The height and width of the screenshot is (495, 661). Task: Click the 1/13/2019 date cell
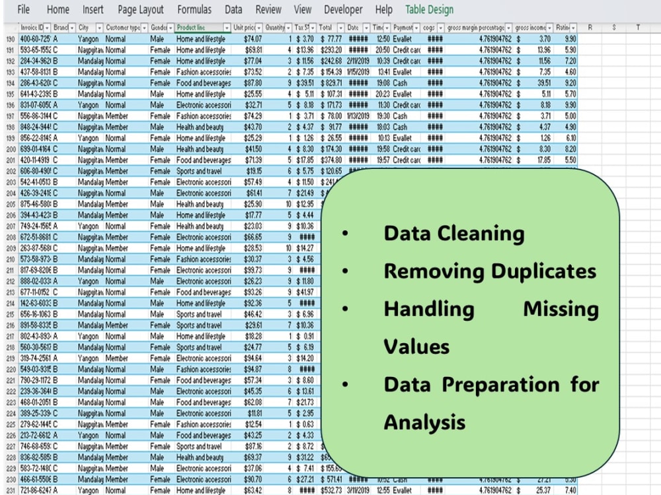(x=358, y=116)
